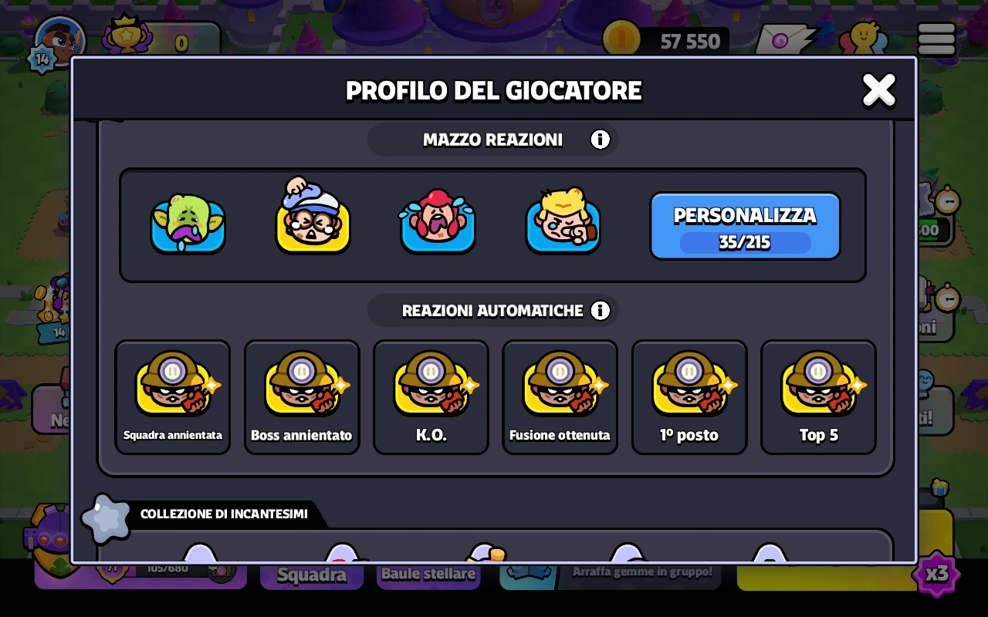The image size is (988, 617).
Task: Select the 1º posto reaction slot
Action: (689, 397)
